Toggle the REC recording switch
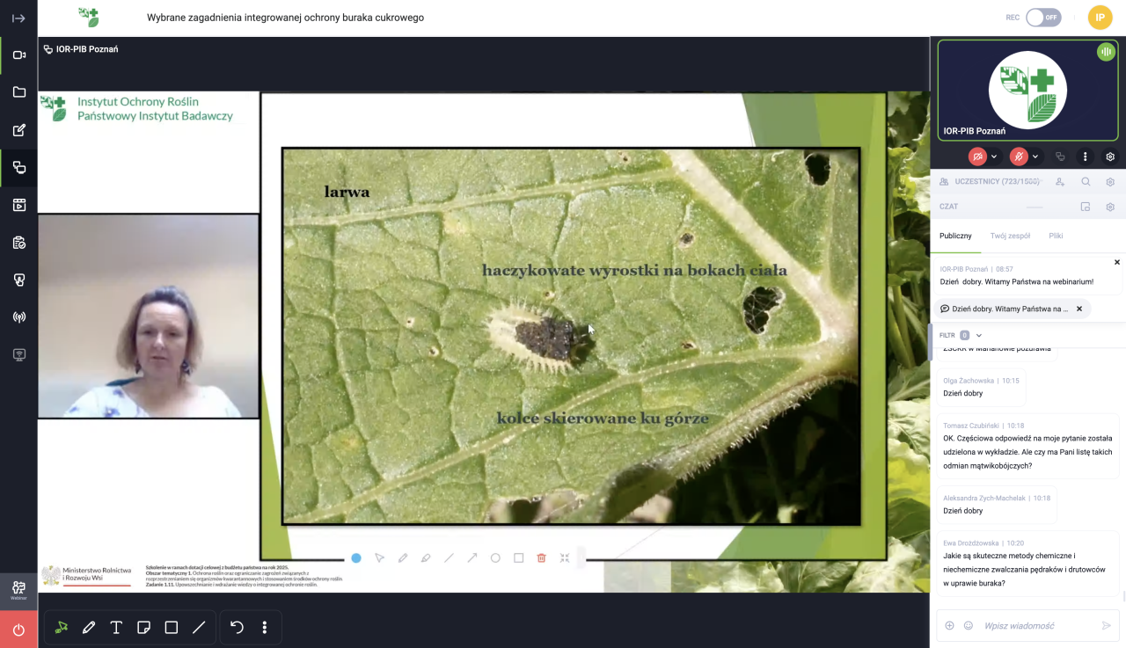Viewport: 1126px width, 648px height. [x=1043, y=18]
